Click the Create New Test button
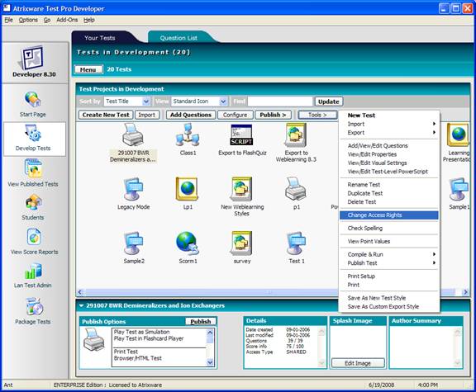The height and width of the screenshot is (392, 476). coord(106,115)
